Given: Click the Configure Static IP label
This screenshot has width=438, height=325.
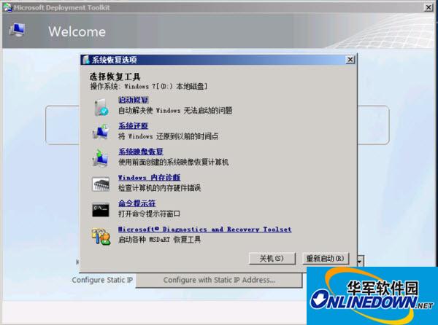Looking at the screenshot, I should click(x=102, y=280).
